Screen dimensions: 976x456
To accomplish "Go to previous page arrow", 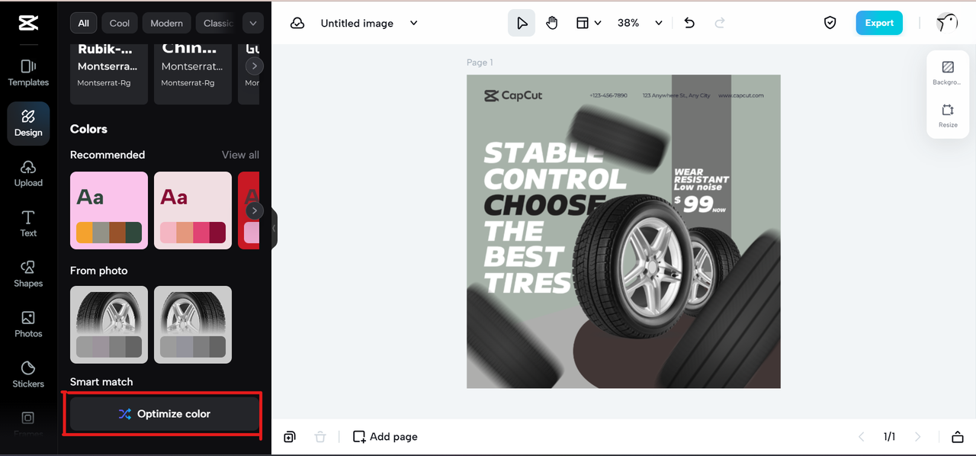I will click(862, 437).
